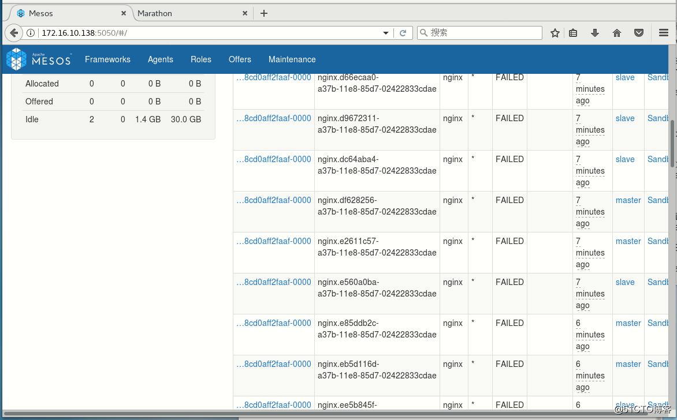Viewport: 677px width, 420px height.
Task: Open framework link in nginx.e2611c57 row
Action: point(274,241)
